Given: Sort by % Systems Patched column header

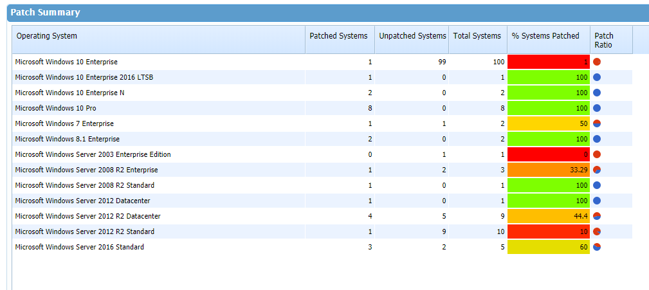Looking at the screenshot, I should pyautogui.click(x=549, y=40).
